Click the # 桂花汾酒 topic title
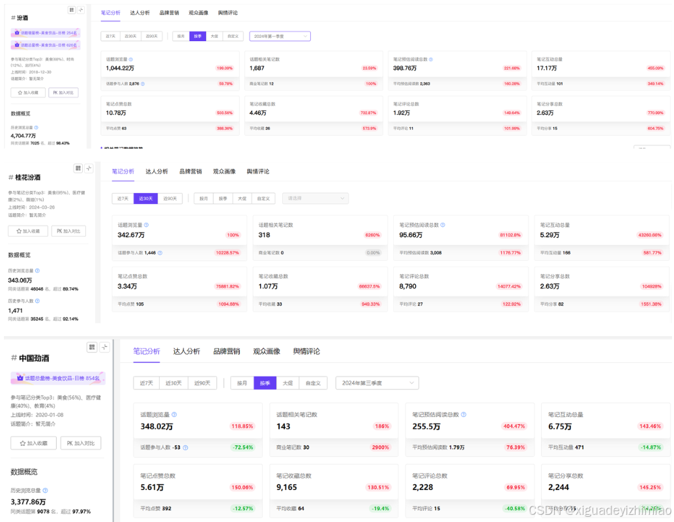This screenshot has height=522, width=674. 25,177
